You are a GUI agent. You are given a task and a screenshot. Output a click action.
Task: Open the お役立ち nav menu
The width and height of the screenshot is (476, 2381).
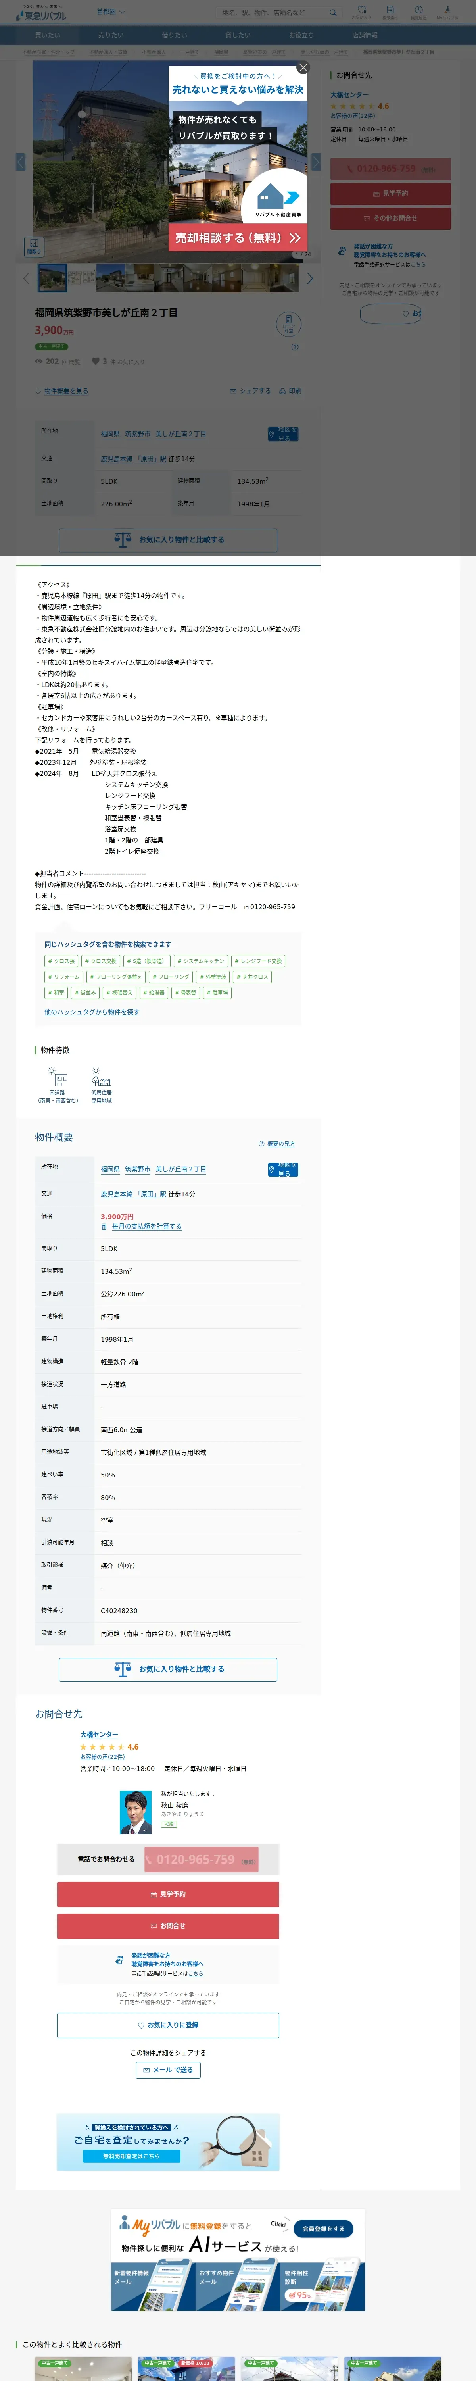click(x=301, y=35)
